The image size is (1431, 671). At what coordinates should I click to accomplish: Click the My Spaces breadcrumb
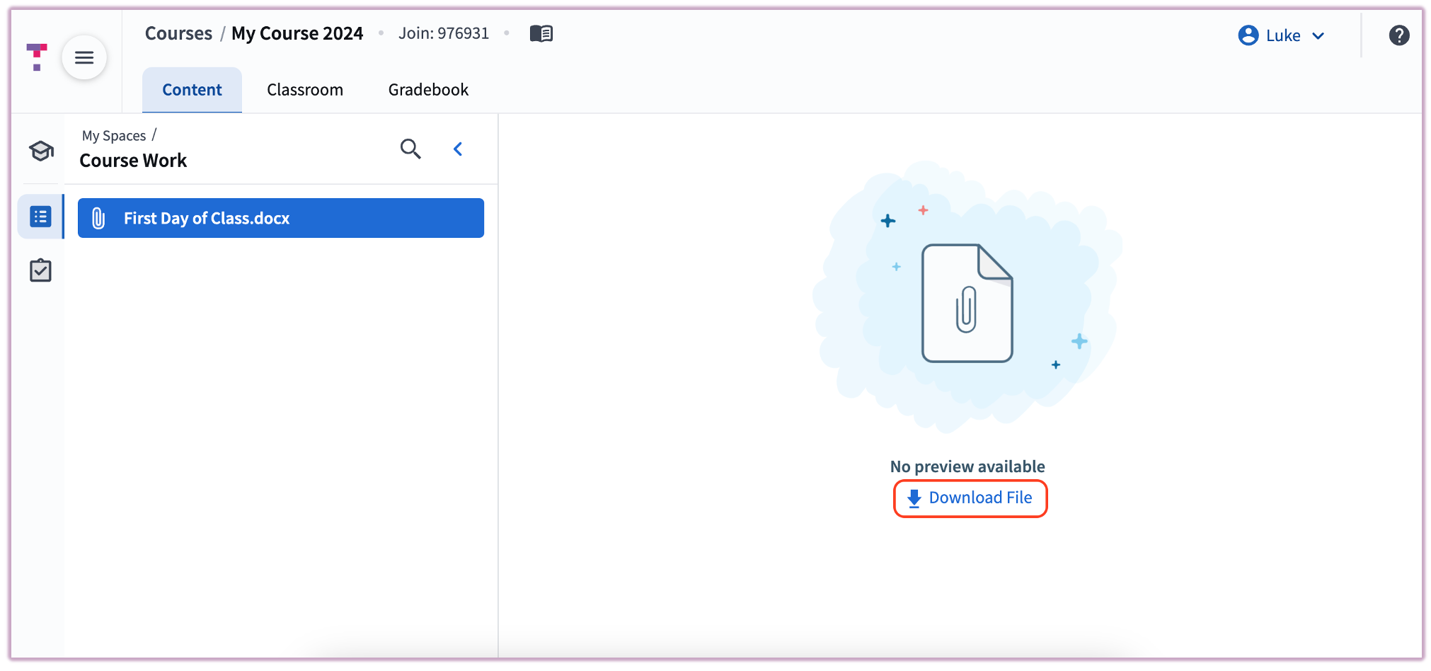(x=113, y=135)
